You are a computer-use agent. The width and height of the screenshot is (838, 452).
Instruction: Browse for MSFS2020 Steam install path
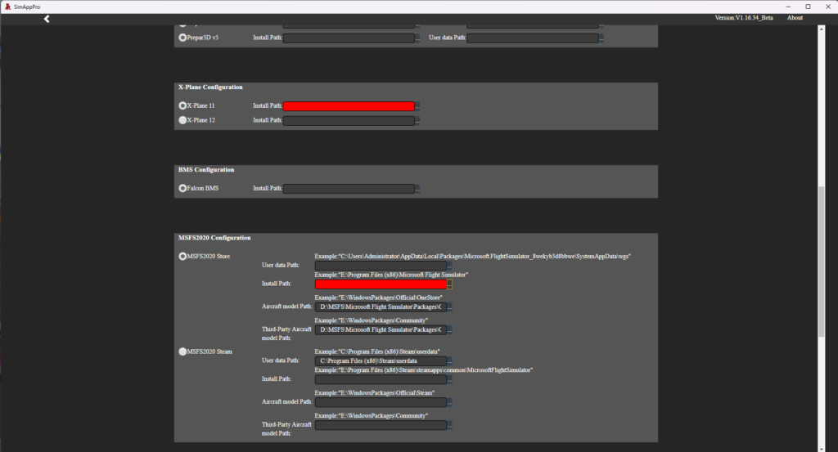coord(449,380)
